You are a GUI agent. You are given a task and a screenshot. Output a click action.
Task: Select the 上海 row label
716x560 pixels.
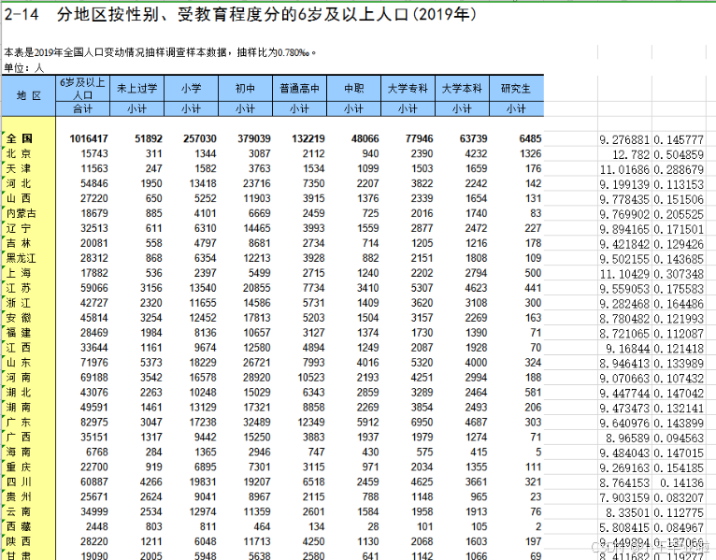19,273
